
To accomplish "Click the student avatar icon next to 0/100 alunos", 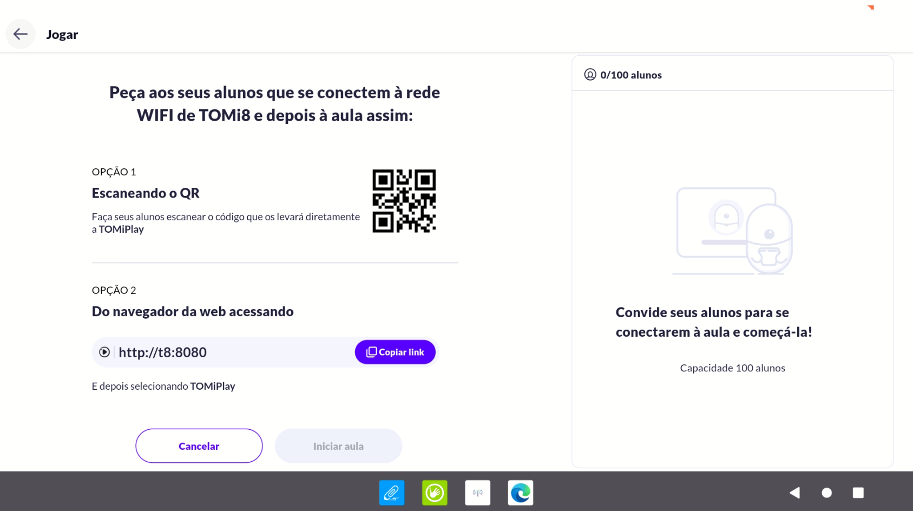I will pyautogui.click(x=590, y=75).
